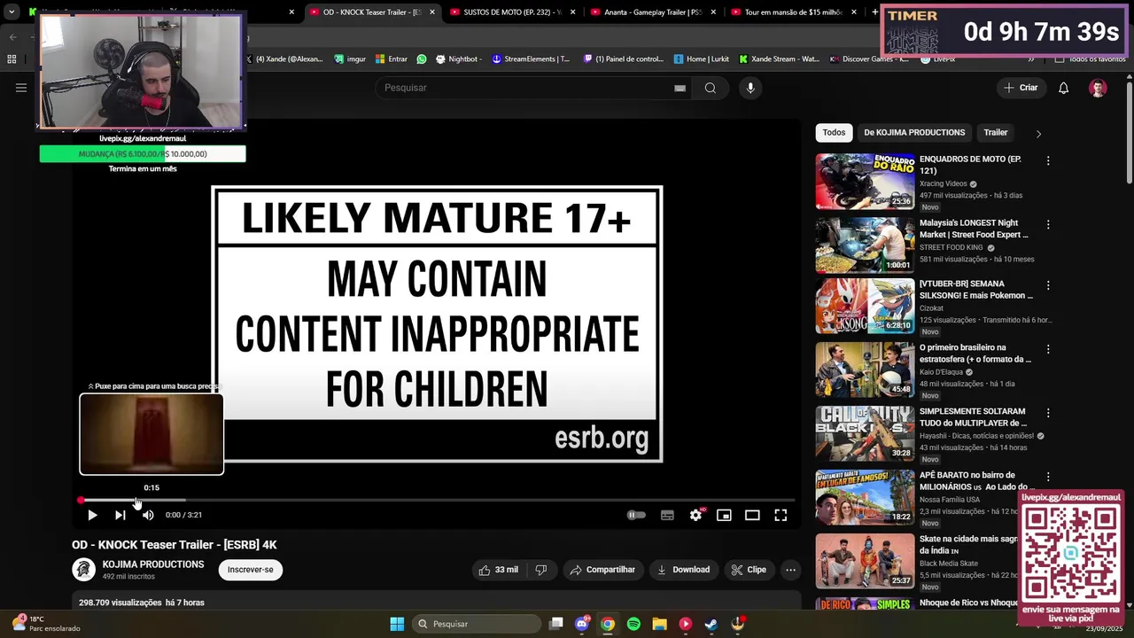Open Discover Games bookmark
1134x638 pixels.
(869, 59)
